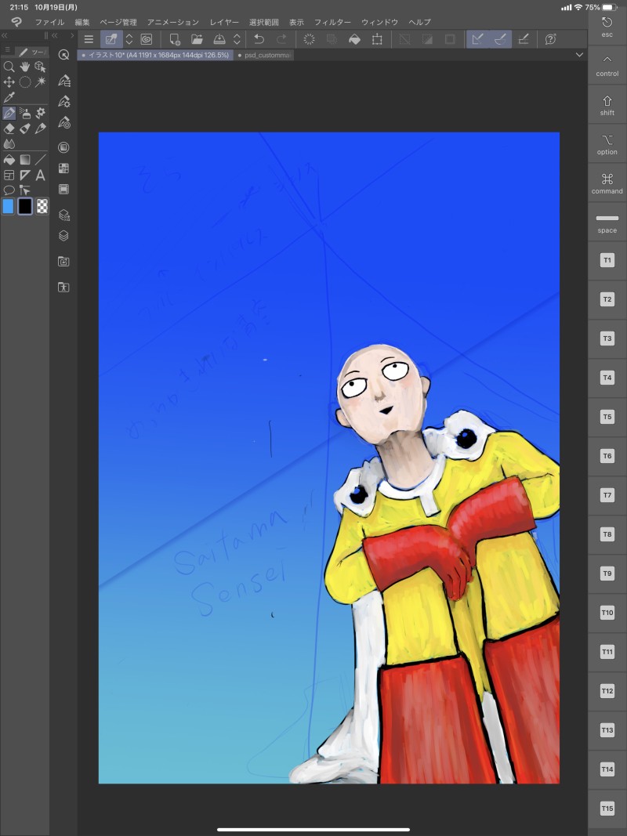Select the Ruler tool
This screenshot has width=627, height=836.
[24, 175]
